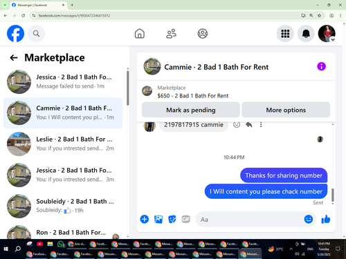346x259 pixels.
Task: Reply to the 2197817915 cammie message
Action: [x=249, y=124]
